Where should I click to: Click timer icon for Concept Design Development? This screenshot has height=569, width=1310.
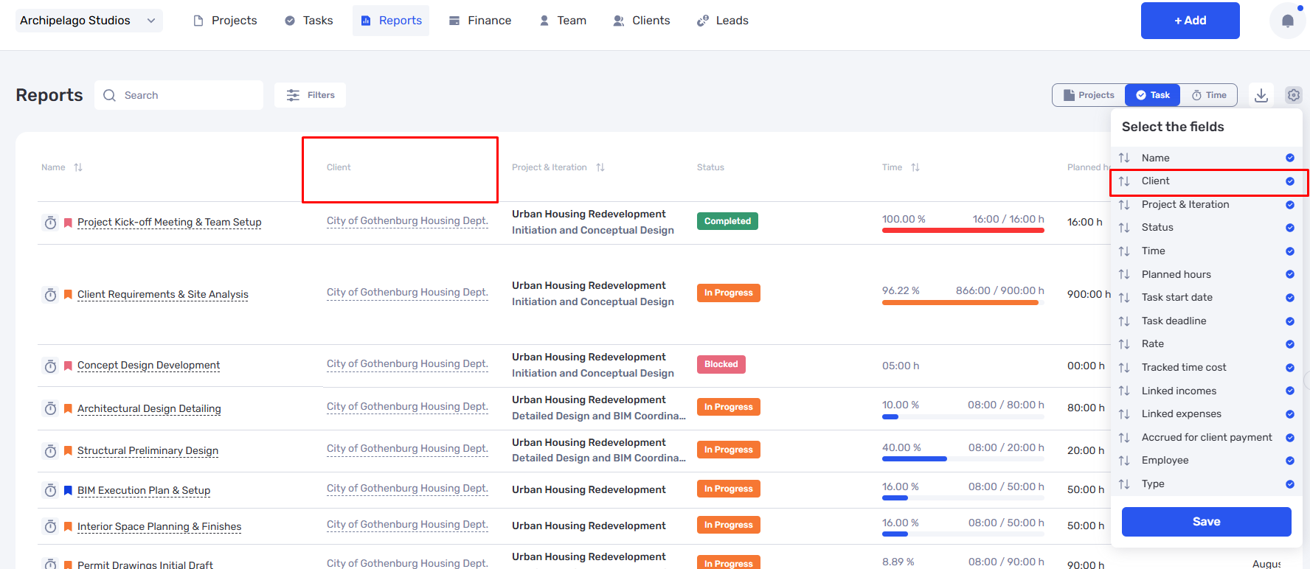click(50, 366)
